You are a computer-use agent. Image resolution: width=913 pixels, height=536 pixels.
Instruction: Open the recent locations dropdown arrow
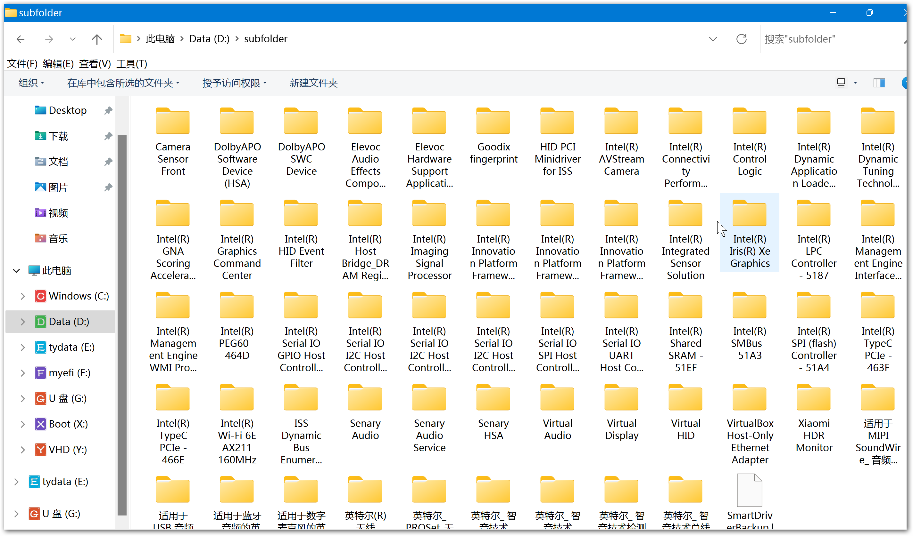pos(72,39)
